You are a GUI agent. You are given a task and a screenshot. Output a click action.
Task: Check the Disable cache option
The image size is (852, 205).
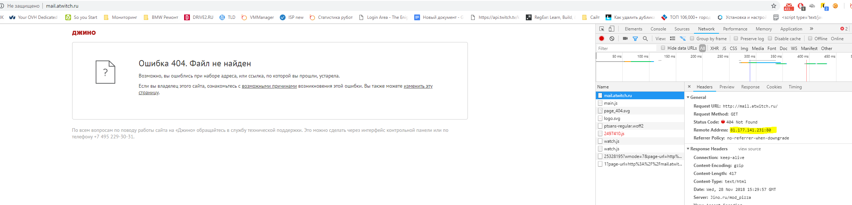pos(770,38)
